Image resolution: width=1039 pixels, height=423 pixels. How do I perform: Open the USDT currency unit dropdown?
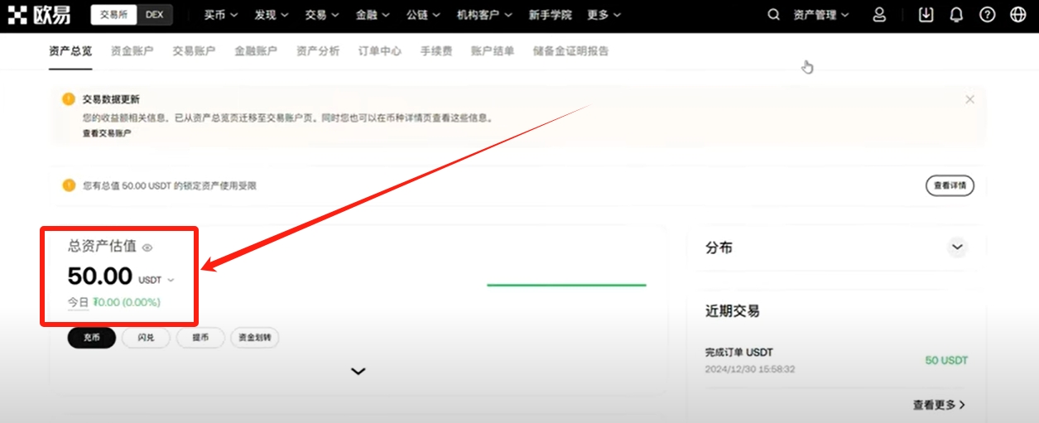coord(156,280)
